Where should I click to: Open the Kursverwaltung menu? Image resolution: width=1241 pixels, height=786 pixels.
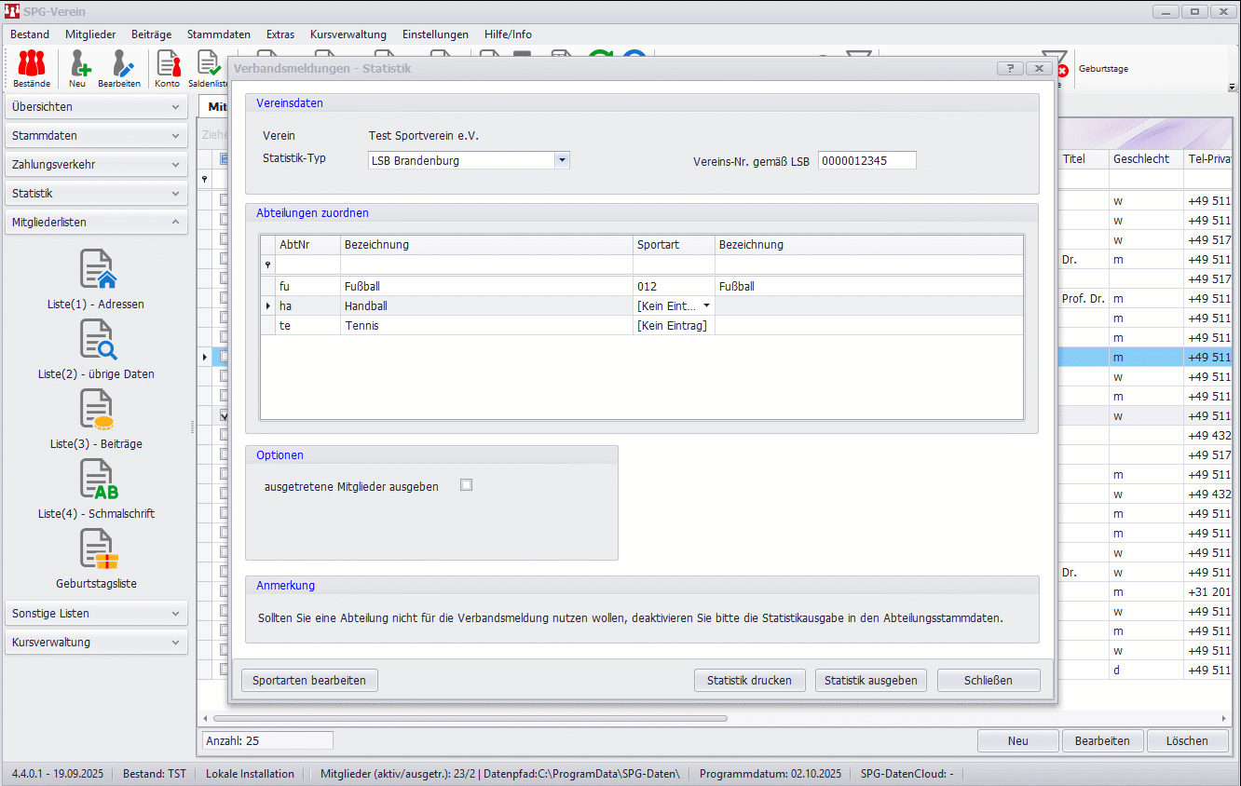point(348,34)
